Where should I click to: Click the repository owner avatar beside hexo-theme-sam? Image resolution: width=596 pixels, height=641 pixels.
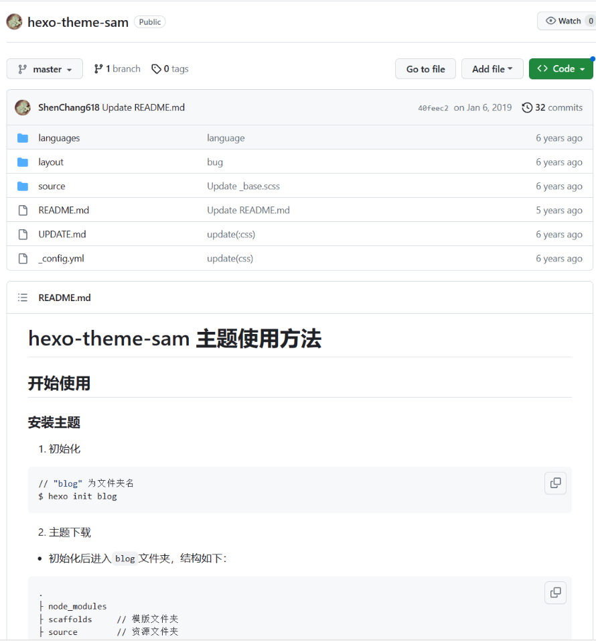14,21
